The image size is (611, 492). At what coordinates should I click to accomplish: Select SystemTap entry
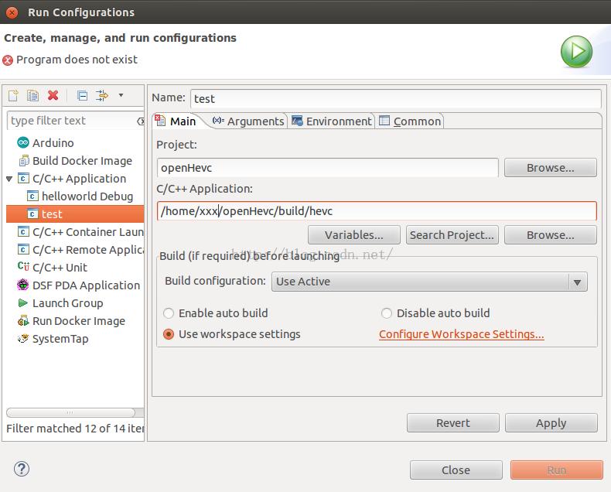(x=60, y=339)
